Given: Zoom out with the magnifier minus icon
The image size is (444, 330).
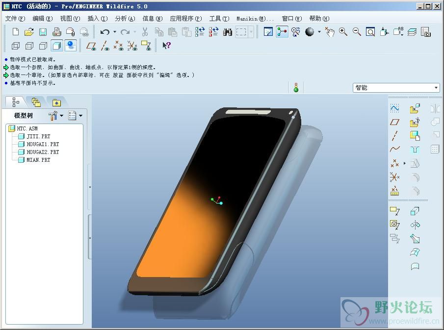Looking at the screenshot, I should click(x=357, y=32).
